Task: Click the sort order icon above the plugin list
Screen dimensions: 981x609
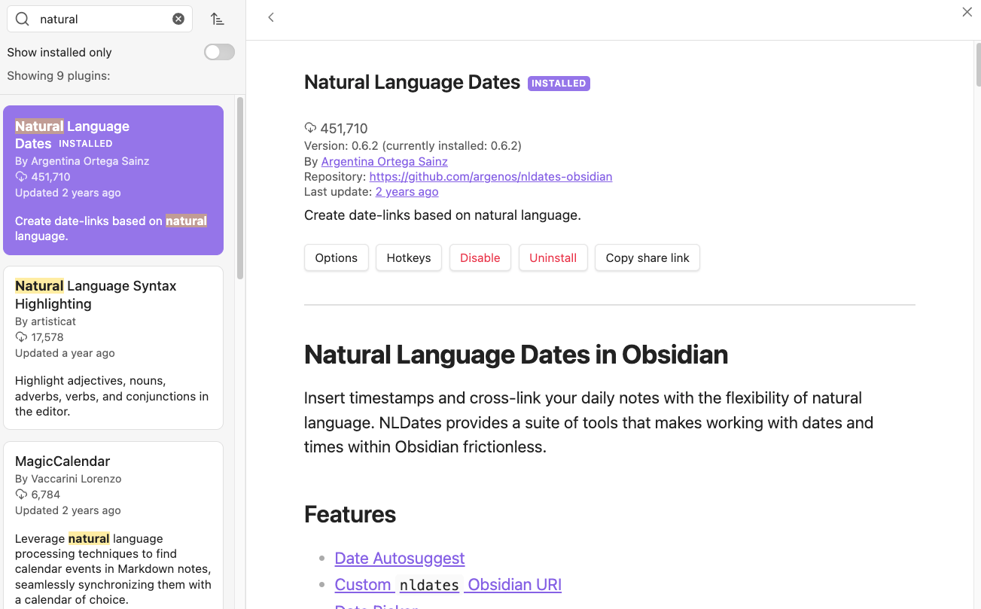Action: click(x=218, y=18)
